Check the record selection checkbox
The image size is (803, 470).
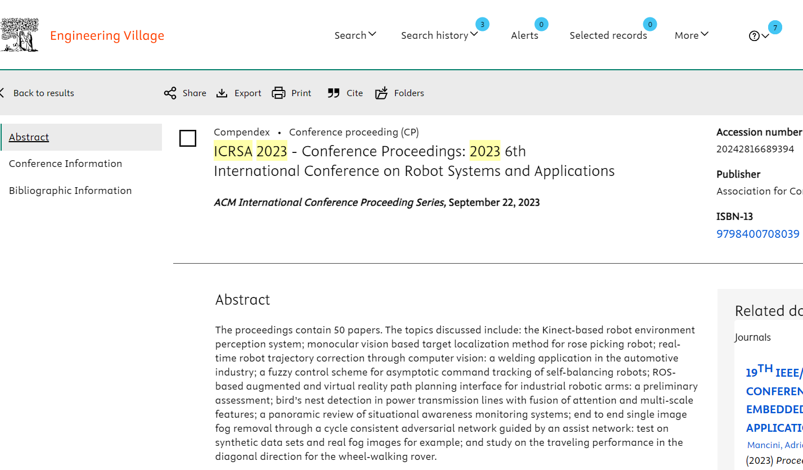click(x=188, y=138)
